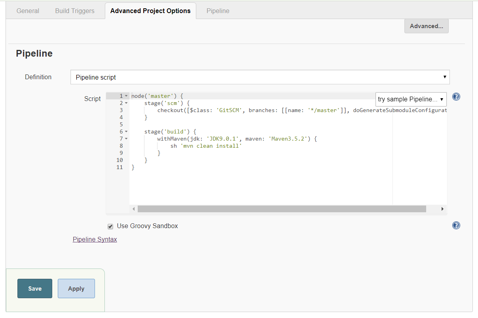The height and width of the screenshot is (318, 478).
Task: Select line number 5 in the editor gutter
Action: (121, 124)
